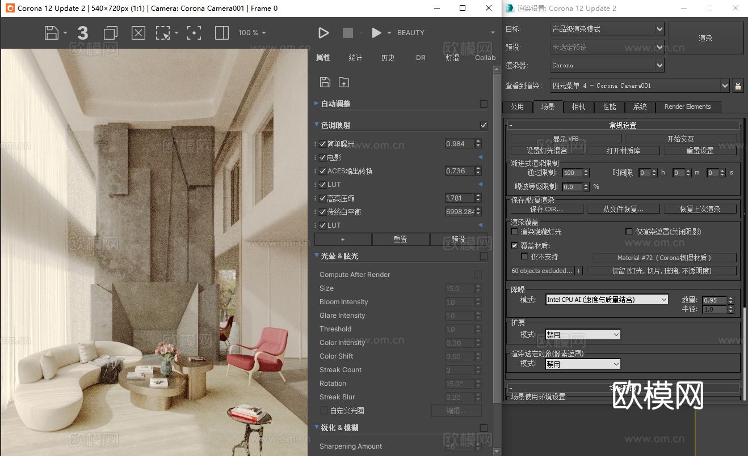748x456 pixels.
Task: Start rendering with the play icon
Action: (x=324, y=32)
